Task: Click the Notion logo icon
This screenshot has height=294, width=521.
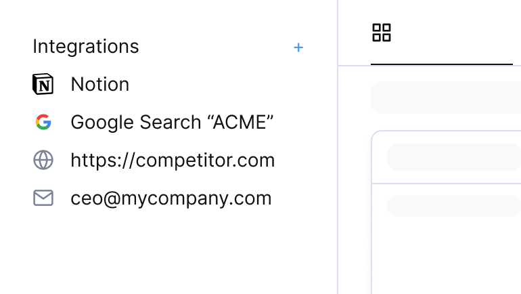Action: (43, 85)
